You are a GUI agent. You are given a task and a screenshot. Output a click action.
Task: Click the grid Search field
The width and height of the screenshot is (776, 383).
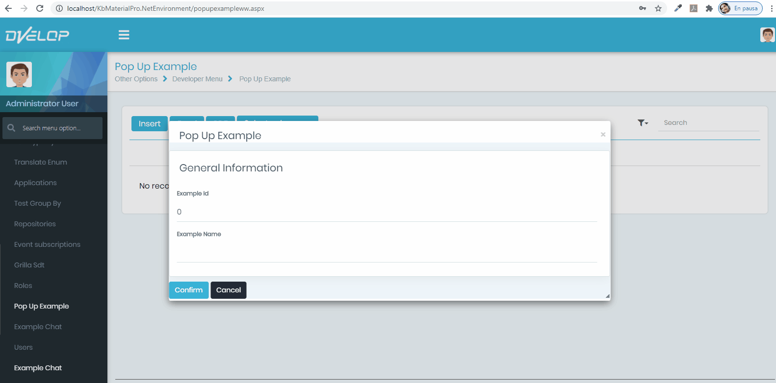tap(708, 123)
